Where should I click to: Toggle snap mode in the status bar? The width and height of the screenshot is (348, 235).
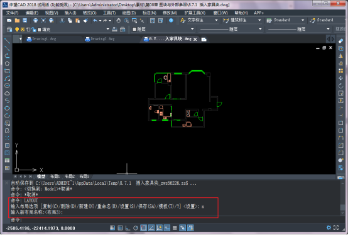(x=112, y=228)
